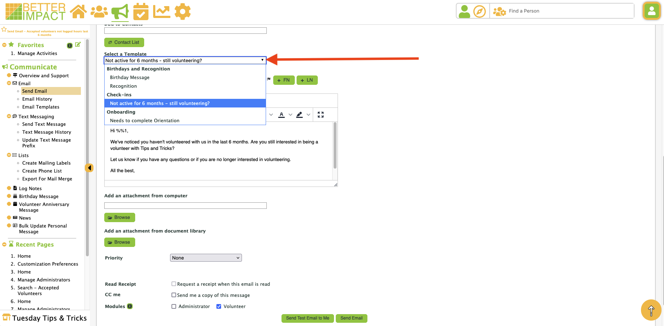The image size is (664, 326).
Task: Choose Needs to complete Orientation template
Action: (x=145, y=121)
